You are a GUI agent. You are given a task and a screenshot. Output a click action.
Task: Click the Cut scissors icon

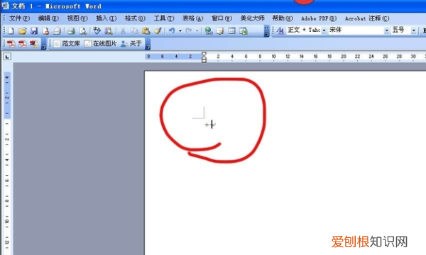pyautogui.click(x=123, y=31)
